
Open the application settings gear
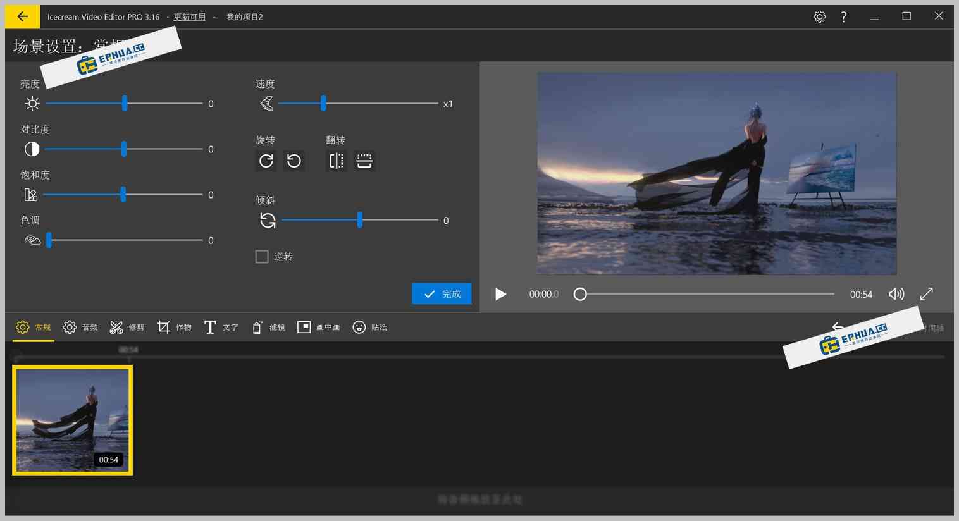coord(819,16)
